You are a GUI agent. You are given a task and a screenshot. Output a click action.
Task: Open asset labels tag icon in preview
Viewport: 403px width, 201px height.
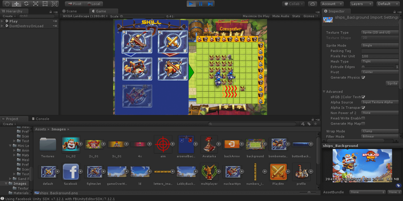pyautogui.click(x=398, y=186)
